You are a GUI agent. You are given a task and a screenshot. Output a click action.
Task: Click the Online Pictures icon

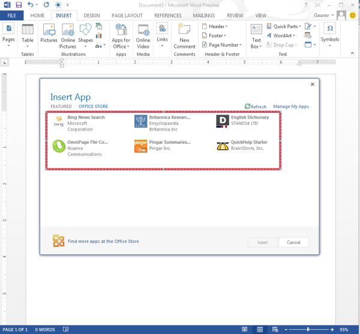point(68,36)
